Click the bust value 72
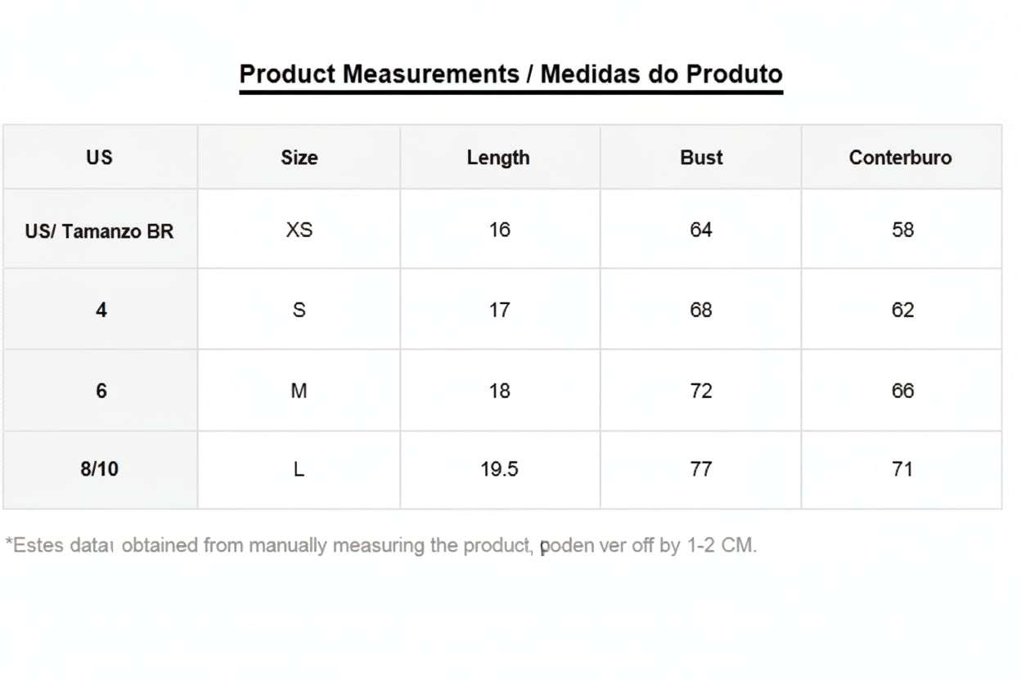The height and width of the screenshot is (680, 1021). 701,391
